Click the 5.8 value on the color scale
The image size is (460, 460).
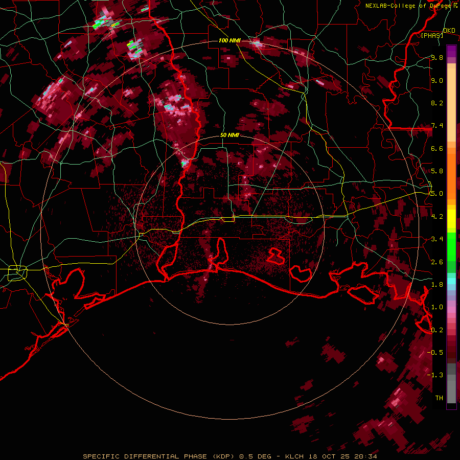(437, 171)
